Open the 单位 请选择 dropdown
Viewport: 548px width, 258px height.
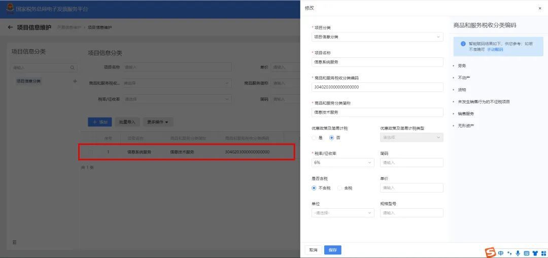click(342, 213)
